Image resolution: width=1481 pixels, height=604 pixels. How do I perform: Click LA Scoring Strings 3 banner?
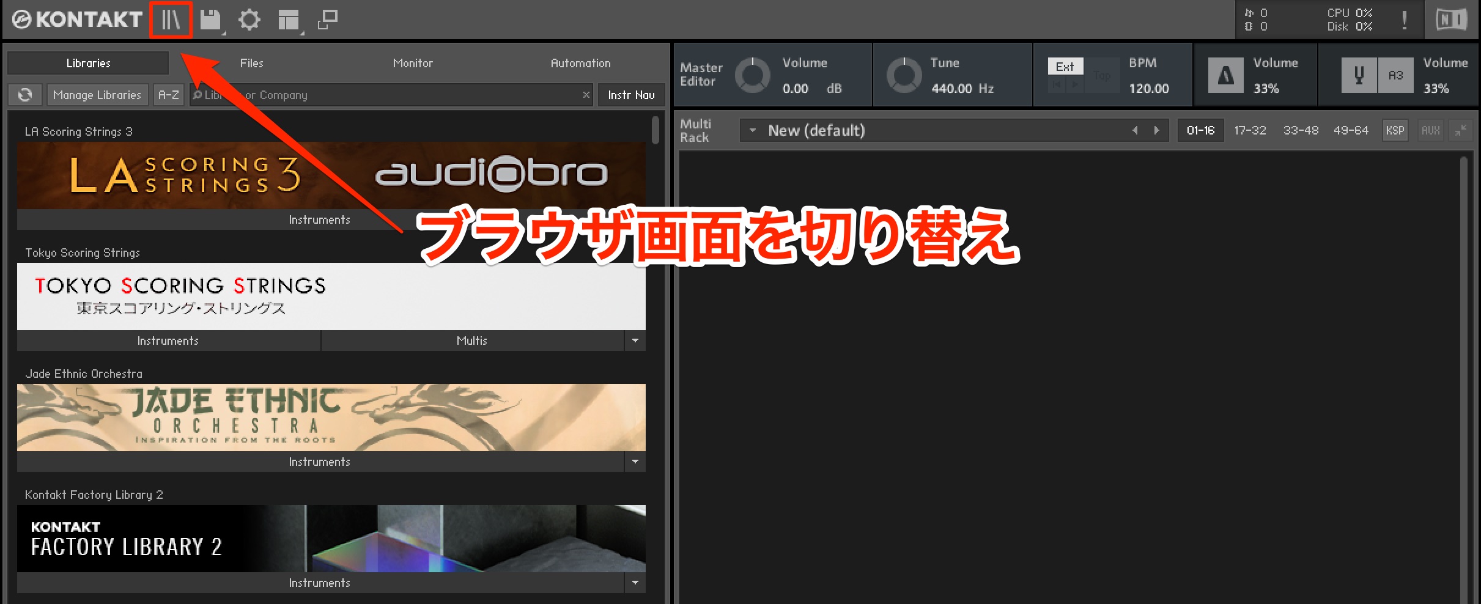[x=331, y=175]
